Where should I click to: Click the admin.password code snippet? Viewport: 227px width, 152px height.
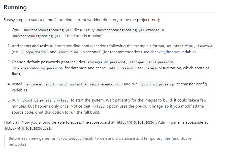click(x=122, y=68)
